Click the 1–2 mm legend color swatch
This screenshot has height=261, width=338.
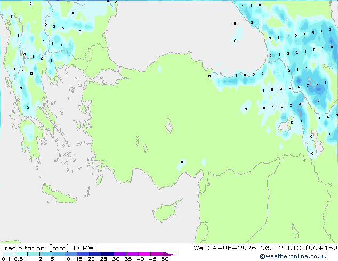(34, 254)
